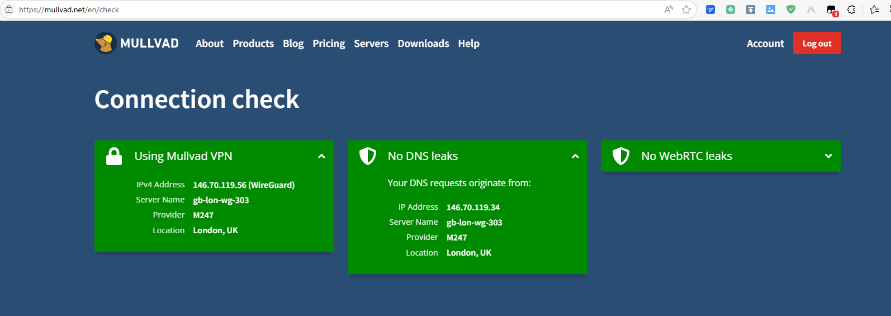This screenshot has height=316, width=891.
Task: Click 'Your DNS requests originate from:' text
Action: click(459, 183)
